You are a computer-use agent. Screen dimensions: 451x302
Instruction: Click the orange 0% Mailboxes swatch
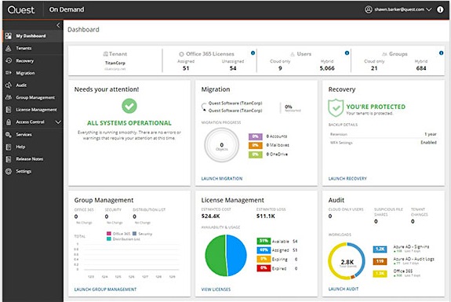pos(256,145)
